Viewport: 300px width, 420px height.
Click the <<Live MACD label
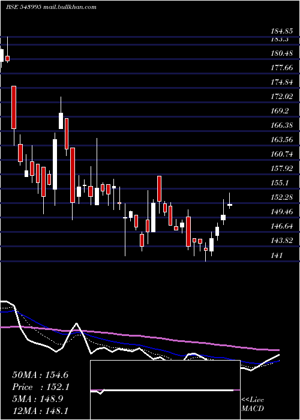coord(253,404)
